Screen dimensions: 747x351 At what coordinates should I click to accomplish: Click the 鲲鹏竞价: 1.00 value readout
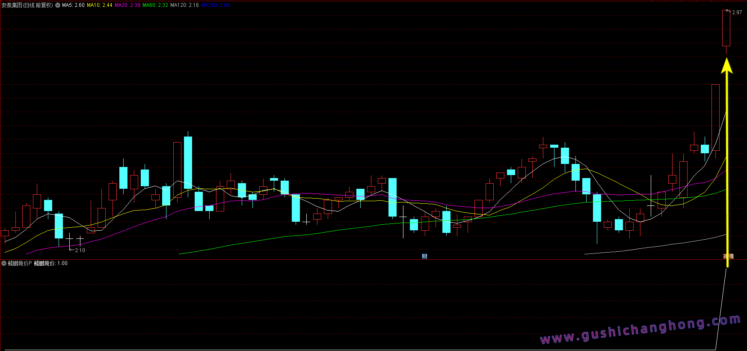(51, 263)
